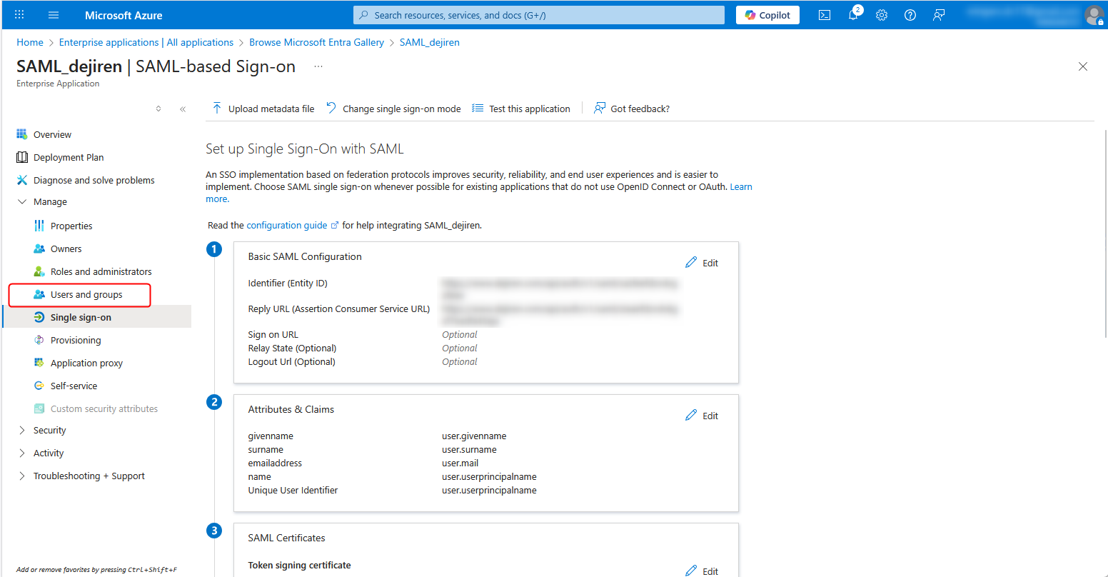Screen dimensions: 1108x577
Task: Click the Provisioning icon
Action: coord(39,340)
